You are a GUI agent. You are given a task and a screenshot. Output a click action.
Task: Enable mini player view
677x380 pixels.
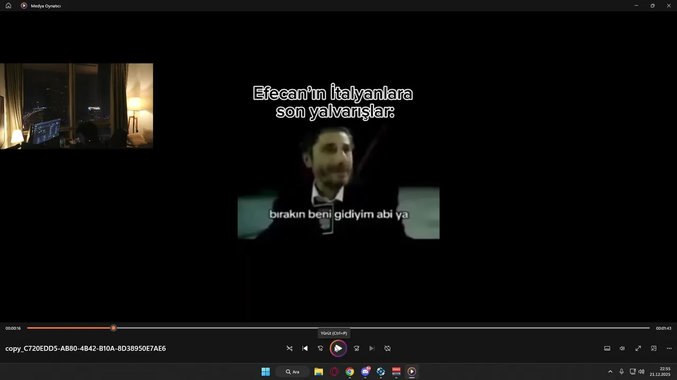[654, 348]
